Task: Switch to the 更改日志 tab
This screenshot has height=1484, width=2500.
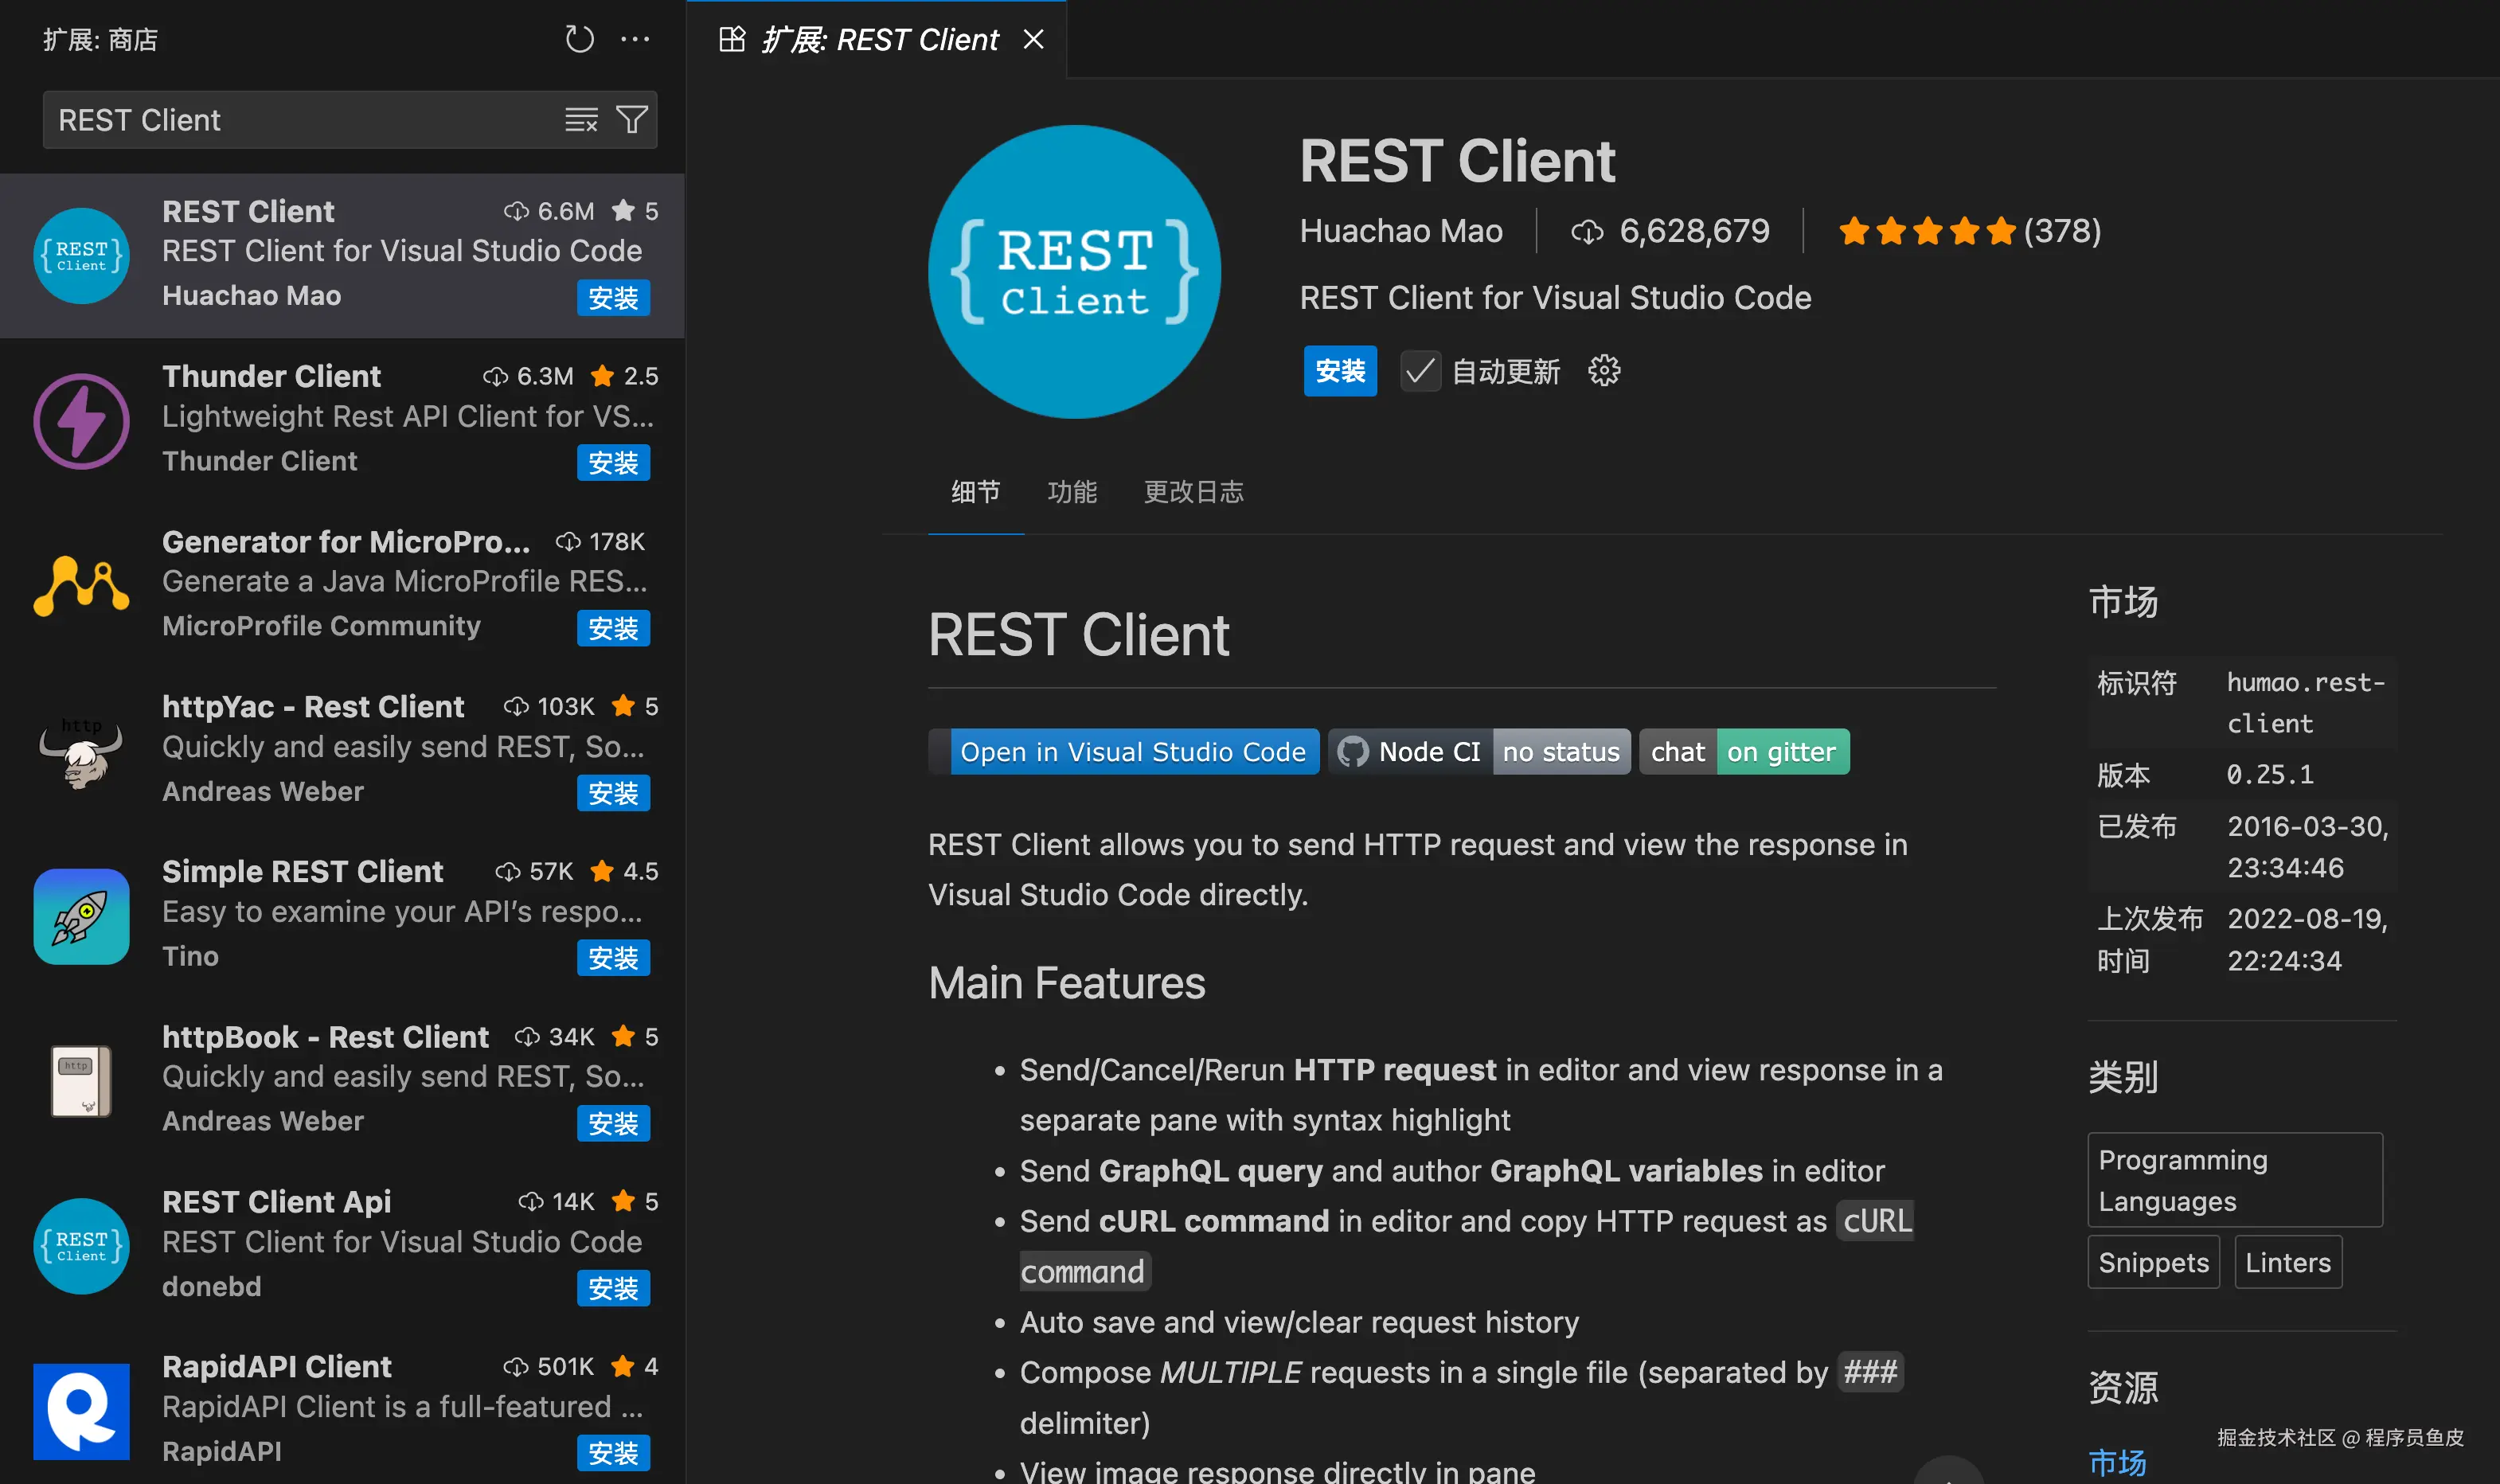Action: point(1193,491)
